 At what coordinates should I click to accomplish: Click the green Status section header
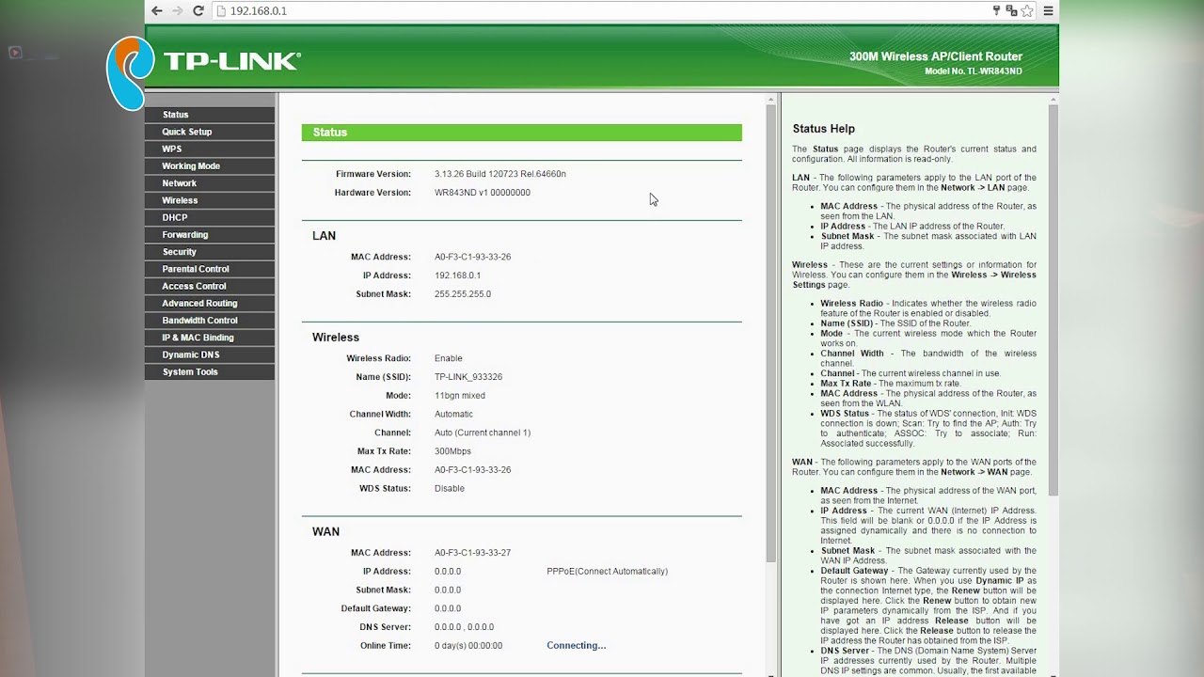point(521,133)
